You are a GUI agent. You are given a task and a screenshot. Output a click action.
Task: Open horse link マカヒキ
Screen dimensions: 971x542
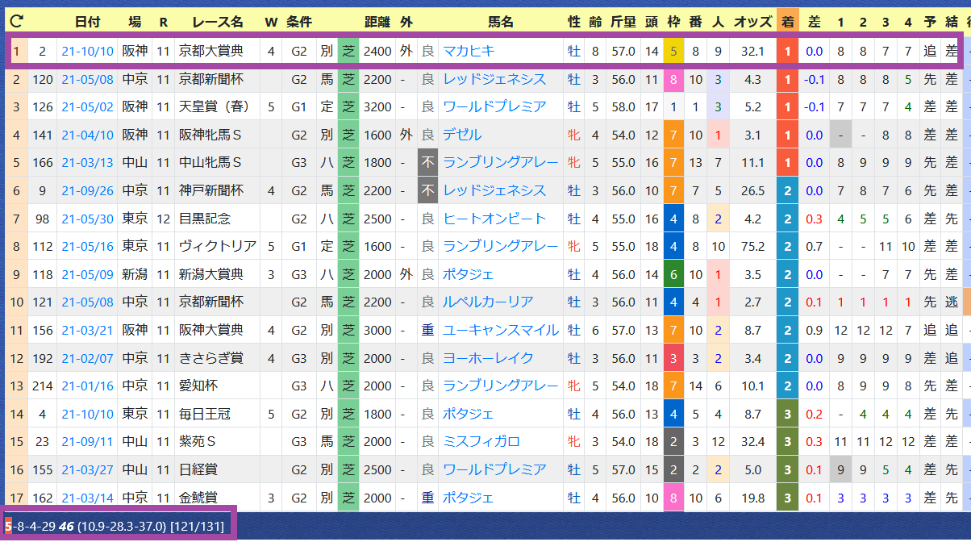coord(469,51)
